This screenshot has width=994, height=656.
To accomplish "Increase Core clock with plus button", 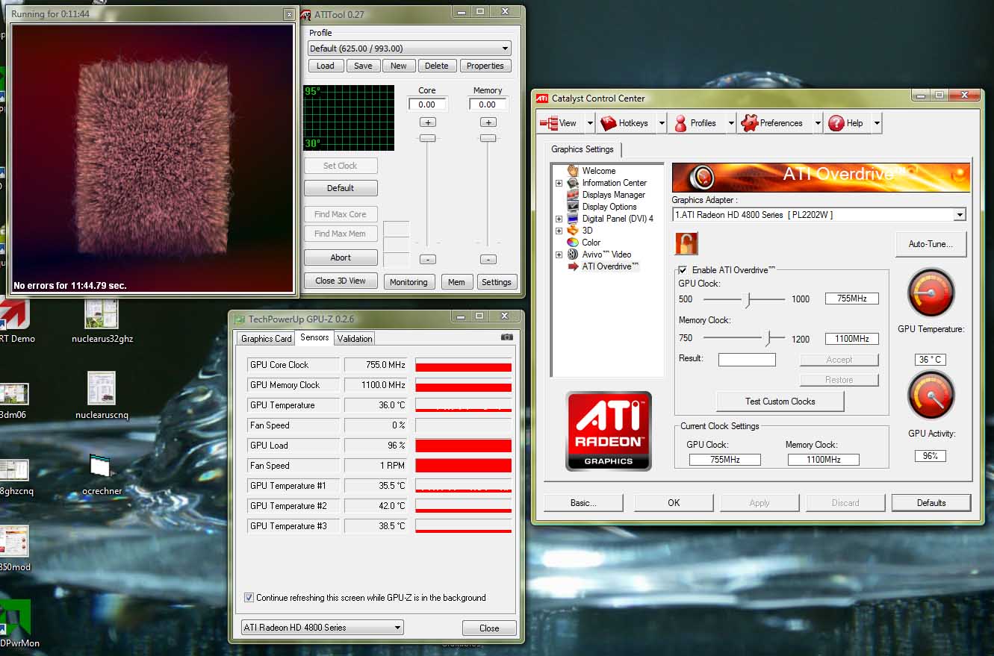I will tap(427, 122).
